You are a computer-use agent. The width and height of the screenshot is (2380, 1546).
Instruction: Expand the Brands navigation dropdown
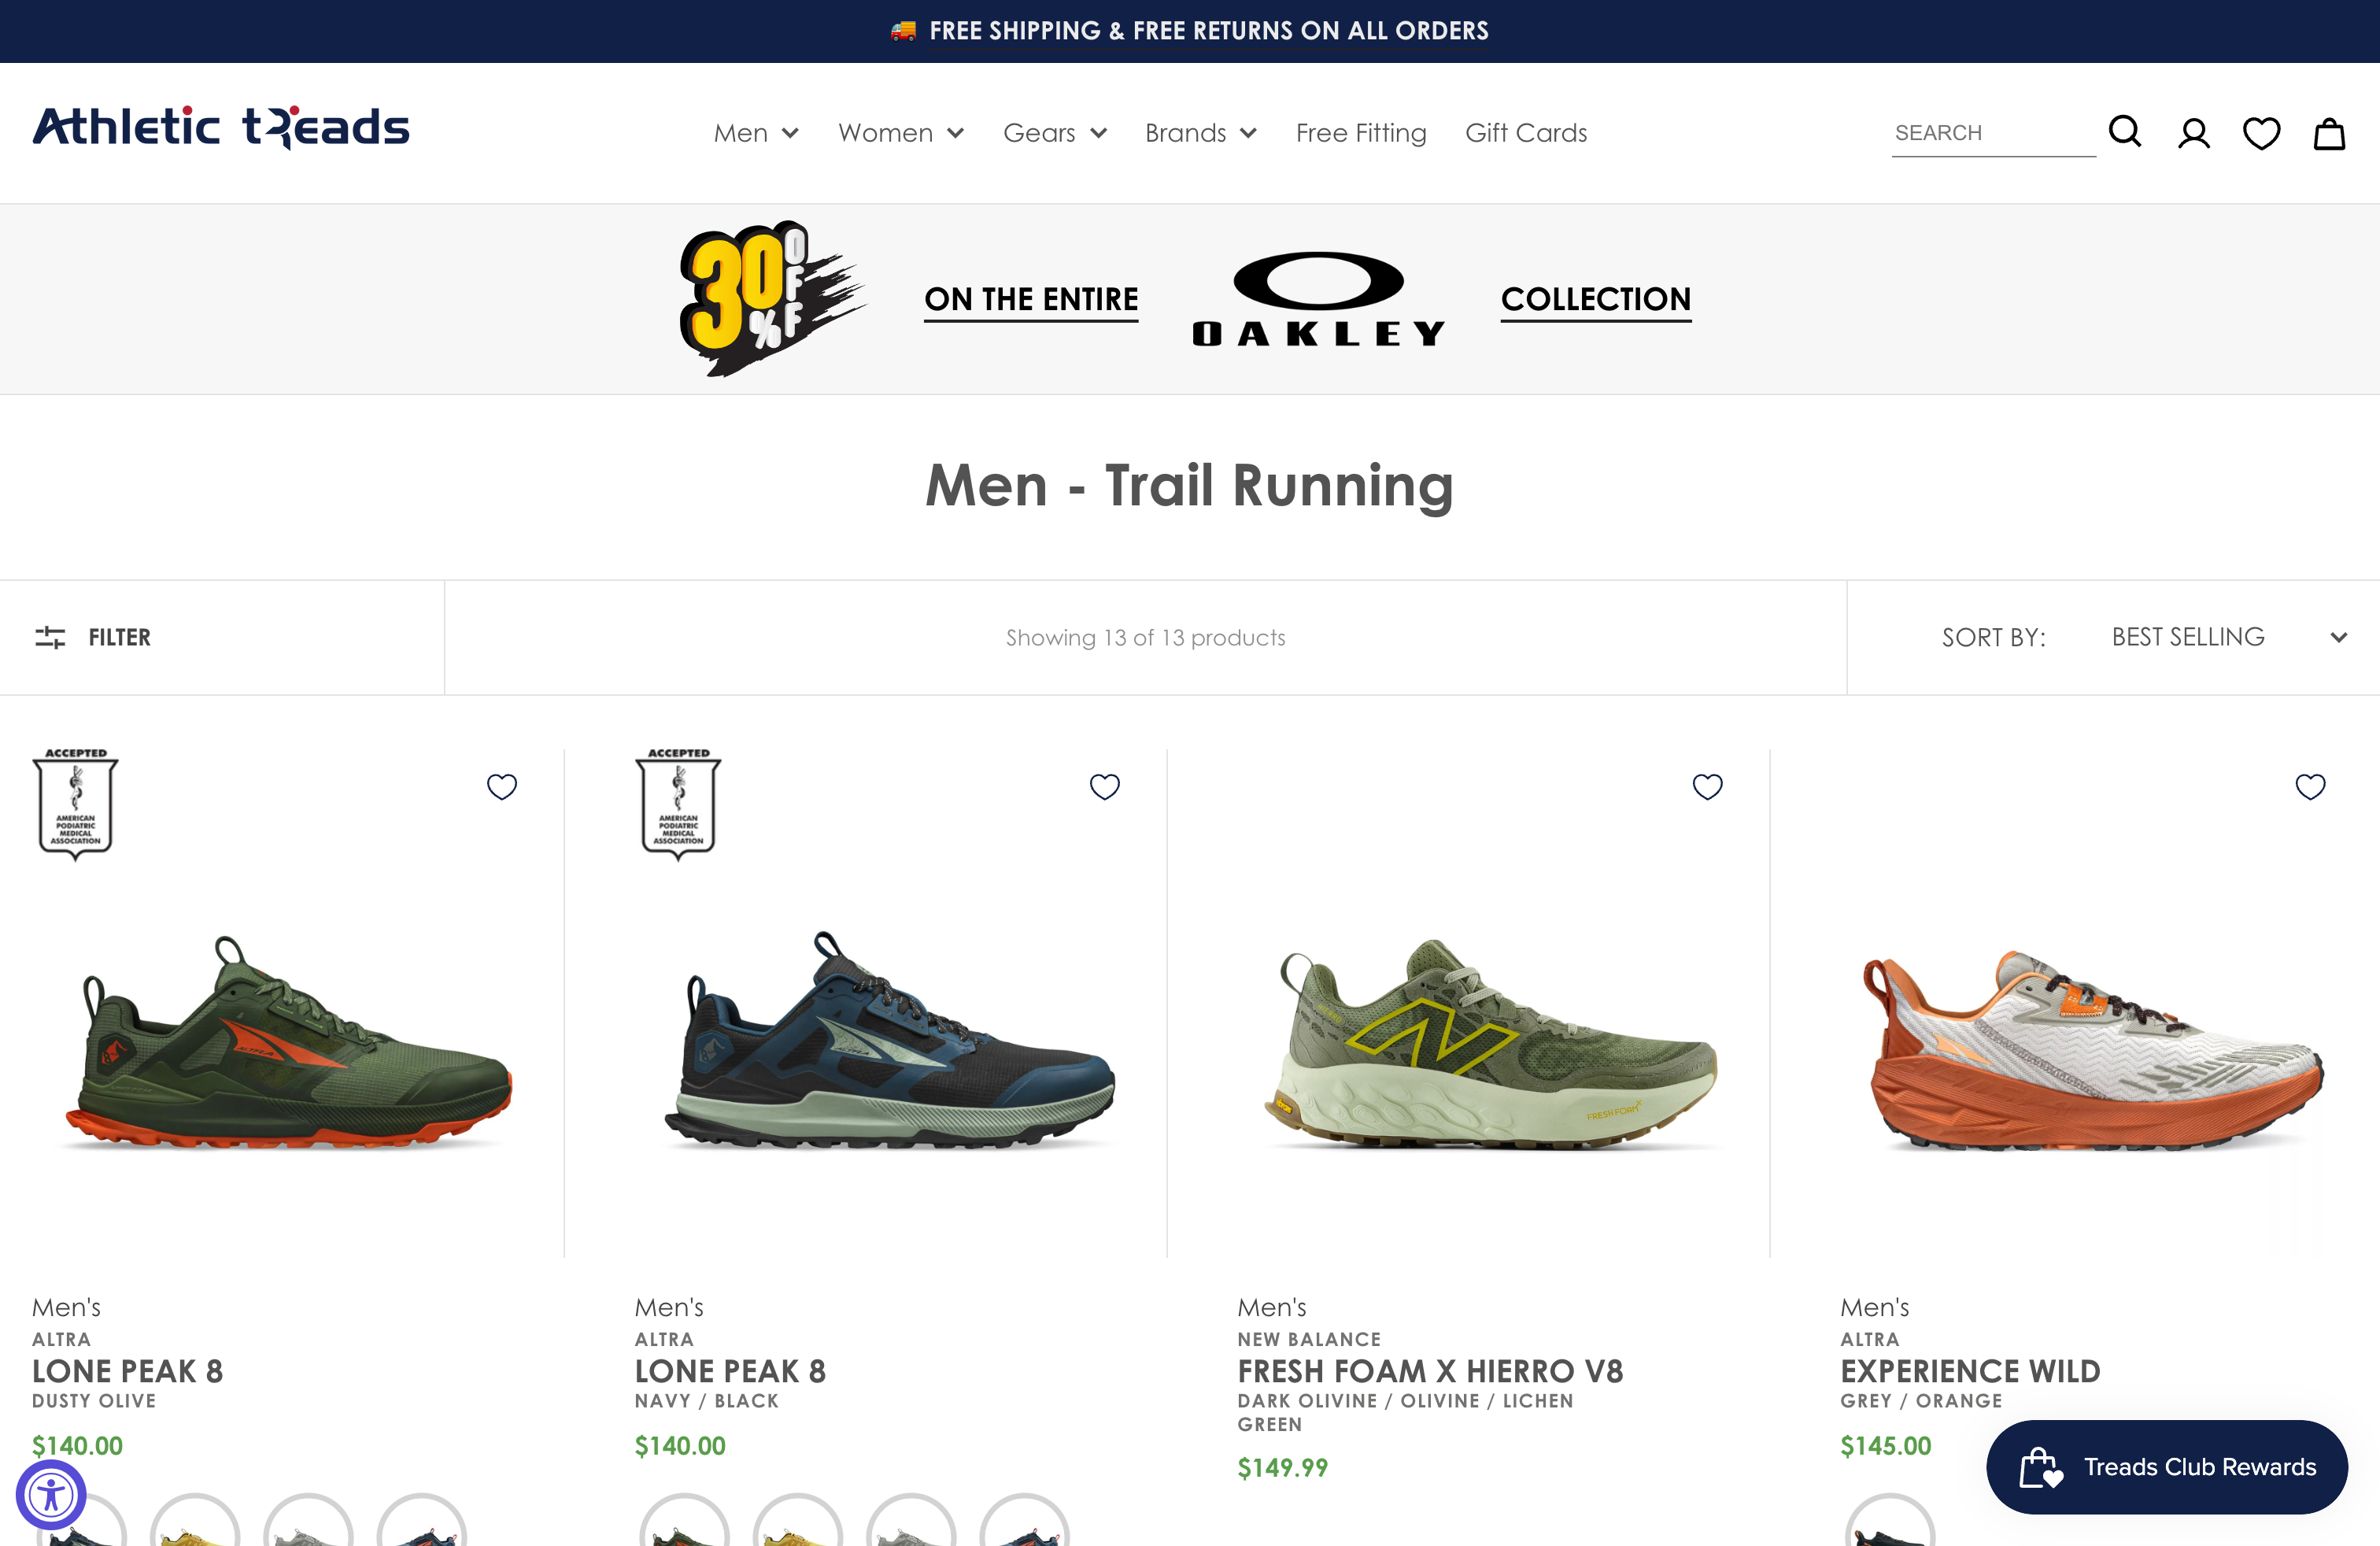tap(1201, 132)
